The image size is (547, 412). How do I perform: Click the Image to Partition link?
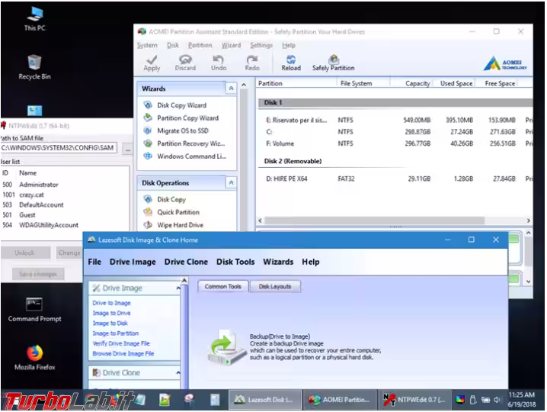[x=116, y=333]
